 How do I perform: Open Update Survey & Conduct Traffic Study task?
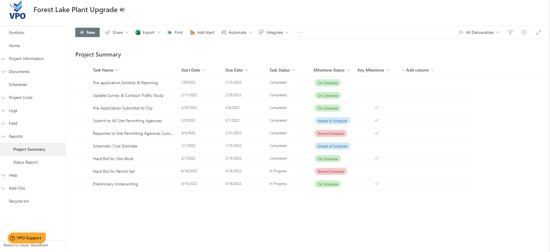point(128,95)
